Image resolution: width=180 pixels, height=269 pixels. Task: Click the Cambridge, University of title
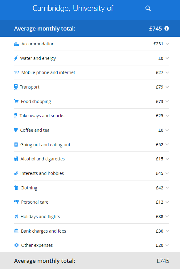tap(73, 8)
